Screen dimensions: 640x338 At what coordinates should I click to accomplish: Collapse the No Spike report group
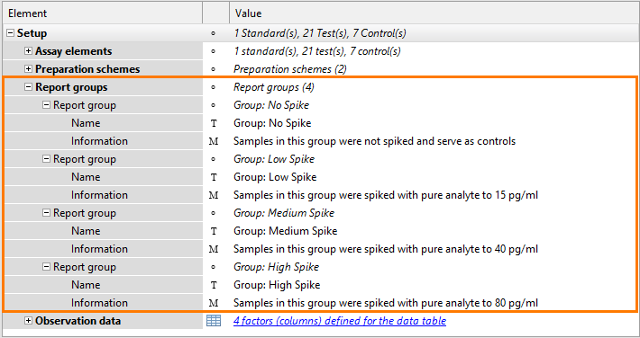click(x=46, y=105)
